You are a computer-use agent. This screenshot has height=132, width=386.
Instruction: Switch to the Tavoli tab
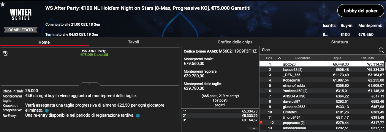[133, 42]
